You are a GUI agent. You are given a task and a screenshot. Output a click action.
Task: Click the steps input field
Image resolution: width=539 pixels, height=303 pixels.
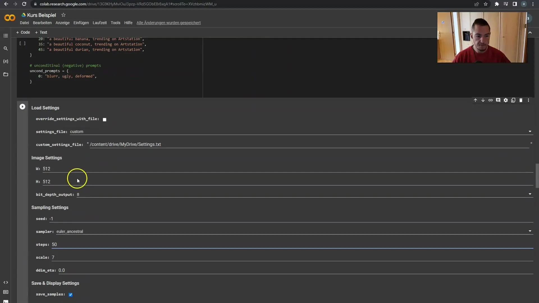coord(292,244)
